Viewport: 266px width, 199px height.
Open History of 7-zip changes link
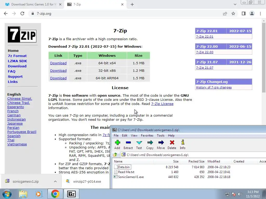point(214,87)
